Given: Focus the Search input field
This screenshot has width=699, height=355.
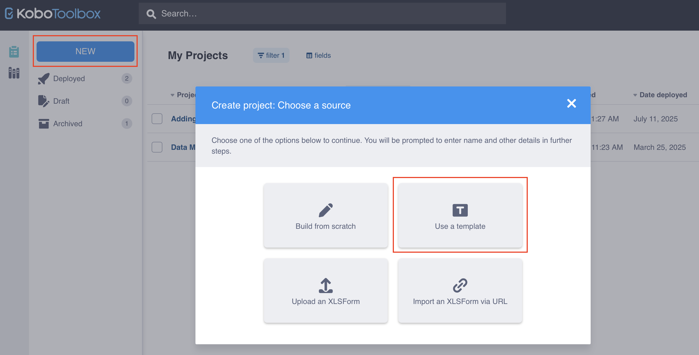Looking at the screenshot, I should point(326,13).
